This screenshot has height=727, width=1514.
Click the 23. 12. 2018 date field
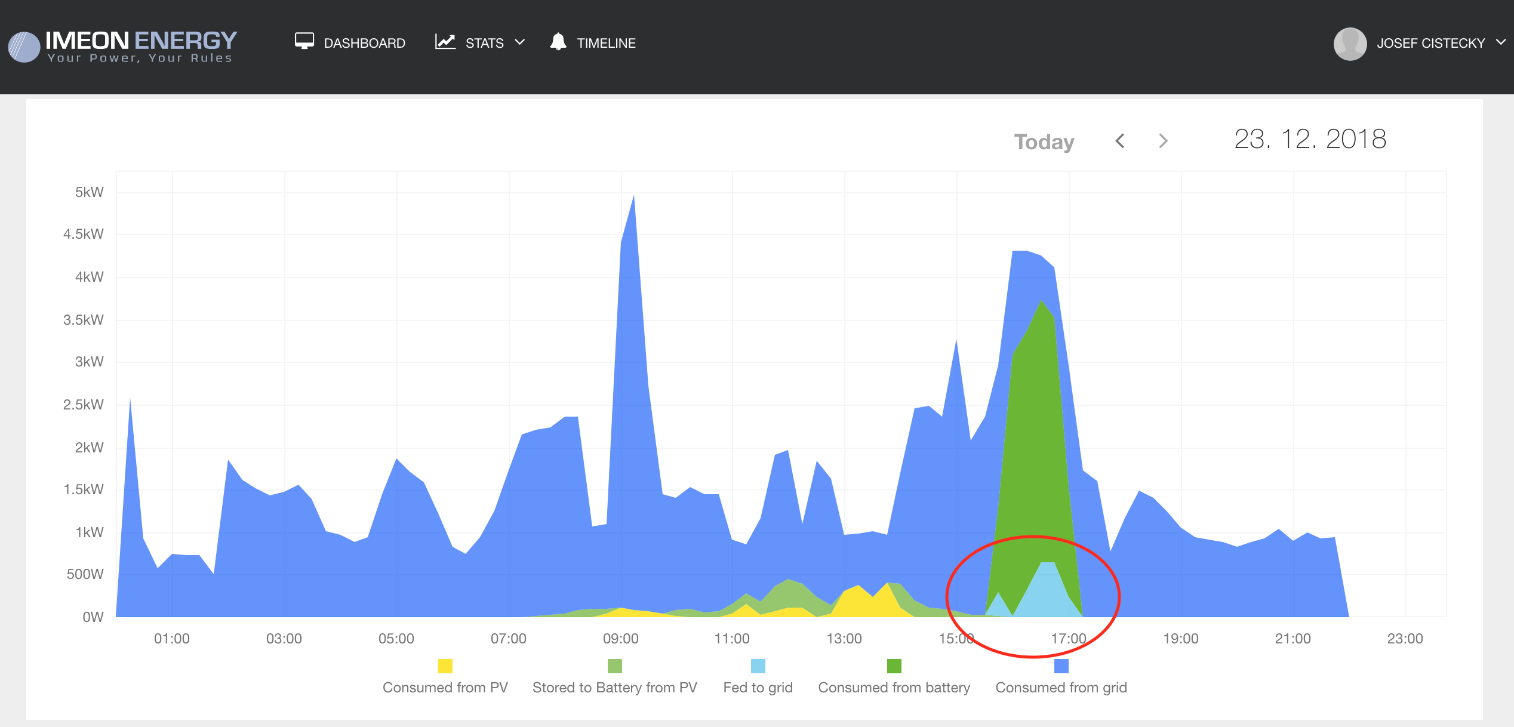[x=1310, y=140]
